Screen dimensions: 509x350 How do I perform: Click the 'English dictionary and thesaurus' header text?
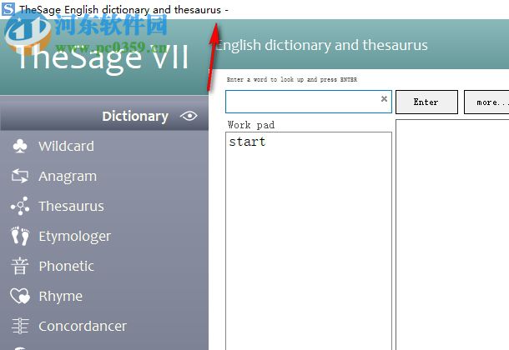pyautogui.click(x=321, y=45)
